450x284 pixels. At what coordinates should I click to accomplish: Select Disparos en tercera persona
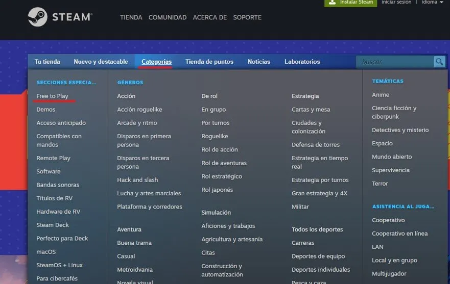click(x=143, y=162)
